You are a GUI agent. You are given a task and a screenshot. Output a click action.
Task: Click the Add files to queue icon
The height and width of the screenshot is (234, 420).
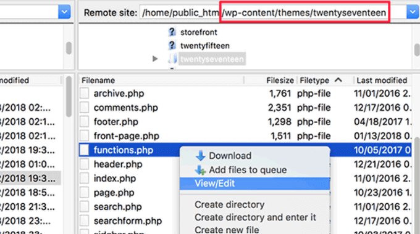200,170
